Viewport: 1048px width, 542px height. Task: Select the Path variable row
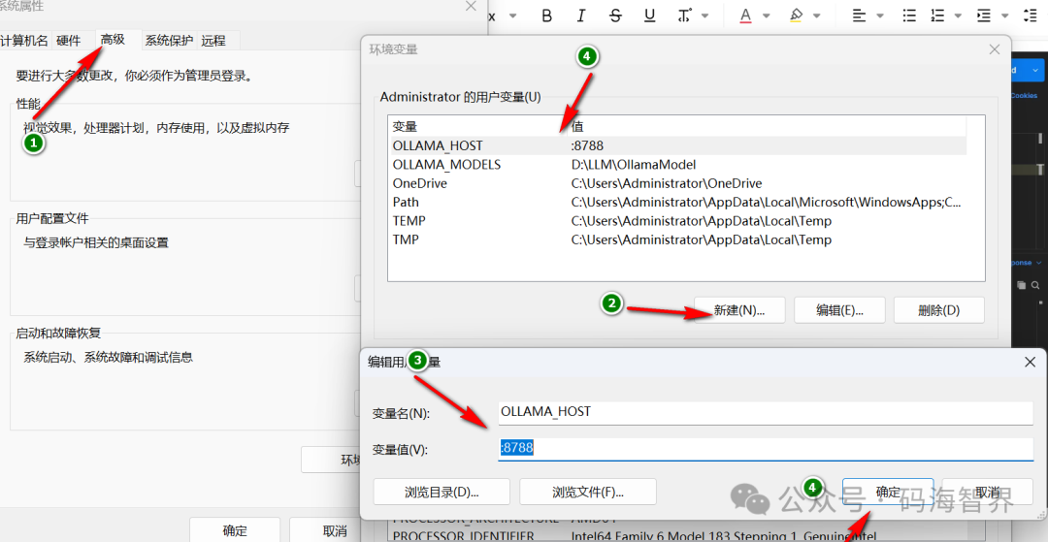tap(678, 202)
